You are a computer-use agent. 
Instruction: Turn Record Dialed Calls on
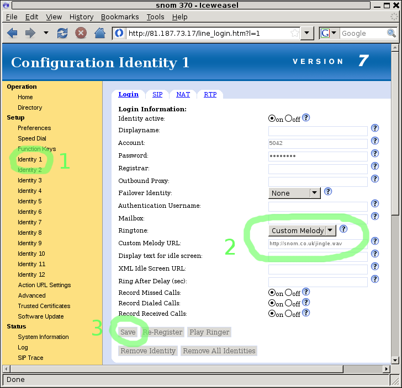click(x=272, y=303)
